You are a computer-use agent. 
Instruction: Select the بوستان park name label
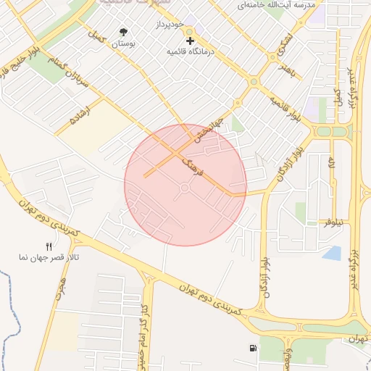tap(123, 44)
